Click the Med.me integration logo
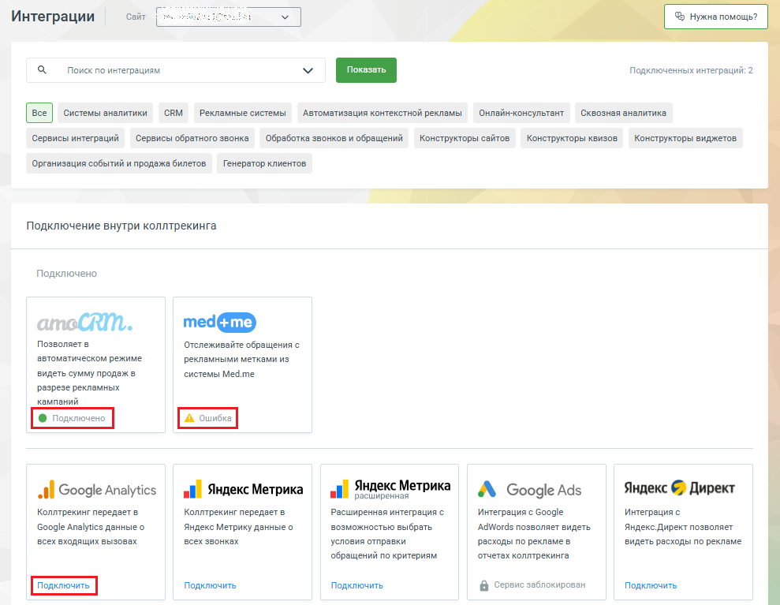This screenshot has height=605, width=780. point(219,322)
